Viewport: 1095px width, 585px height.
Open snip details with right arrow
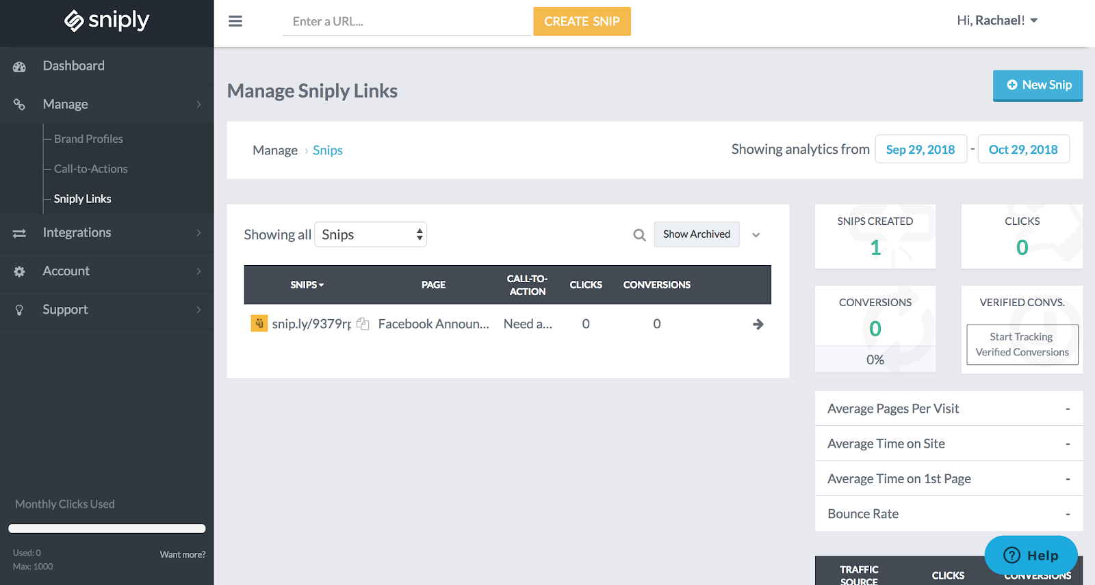click(x=758, y=324)
